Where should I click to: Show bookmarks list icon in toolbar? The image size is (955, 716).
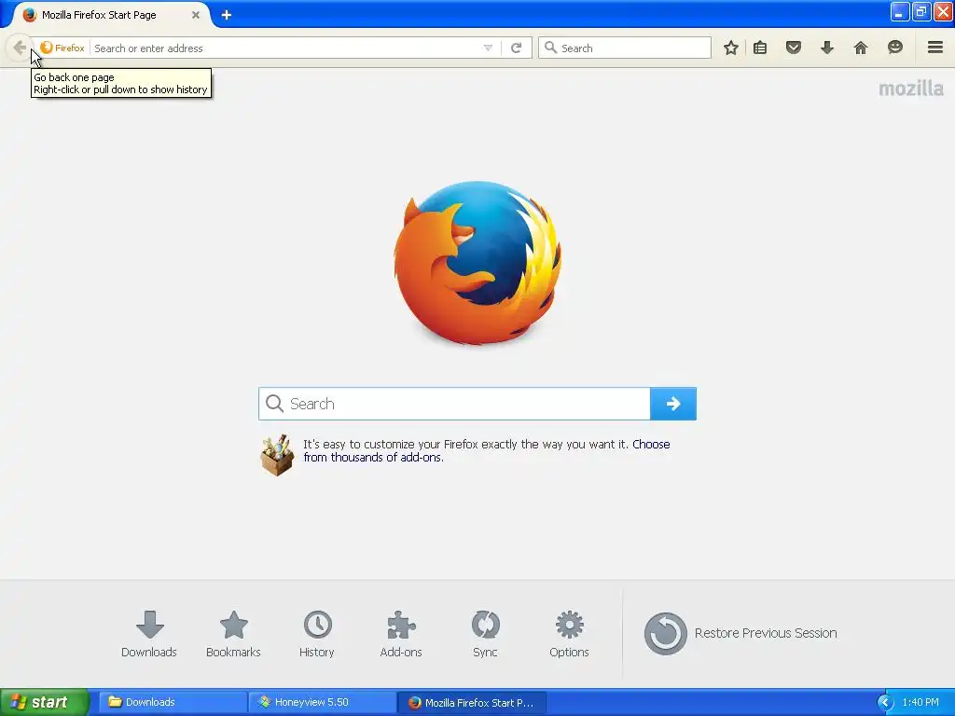tap(760, 48)
